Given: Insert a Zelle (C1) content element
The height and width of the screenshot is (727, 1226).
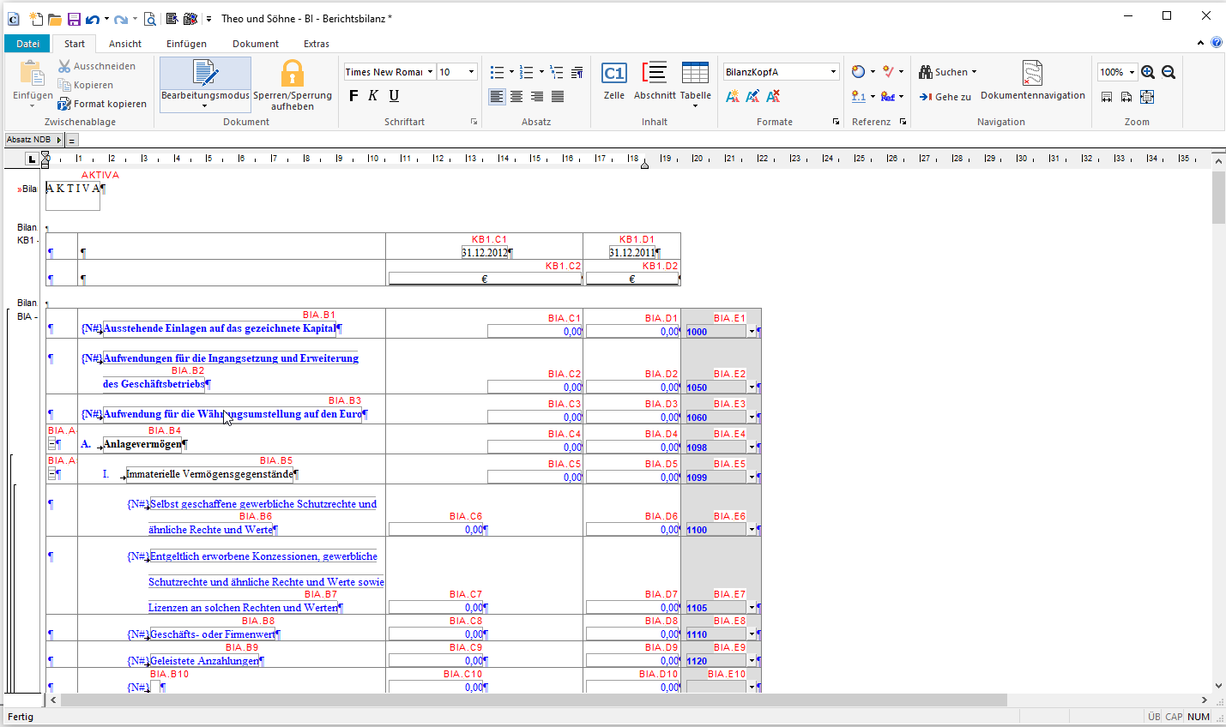Looking at the screenshot, I should (x=614, y=81).
